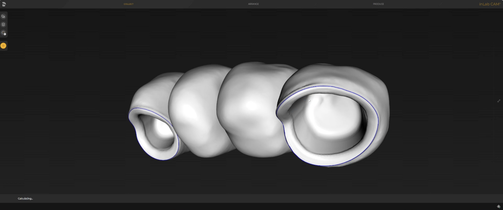
Task: Switch to the COLLECT tab
Action: coord(129,4)
